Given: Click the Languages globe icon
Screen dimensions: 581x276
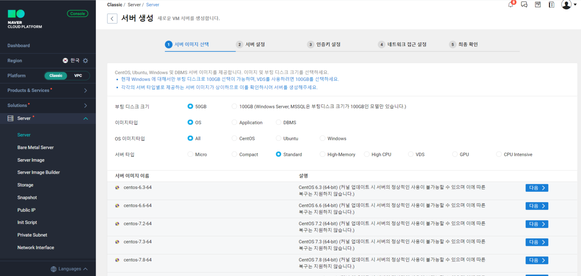Looking at the screenshot, I should pyautogui.click(x=54, y=269).
